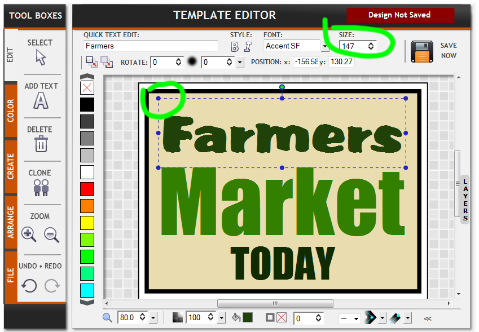Pick the red color swatch
This screenshot has width=479, height=332.
coord(87,189)
